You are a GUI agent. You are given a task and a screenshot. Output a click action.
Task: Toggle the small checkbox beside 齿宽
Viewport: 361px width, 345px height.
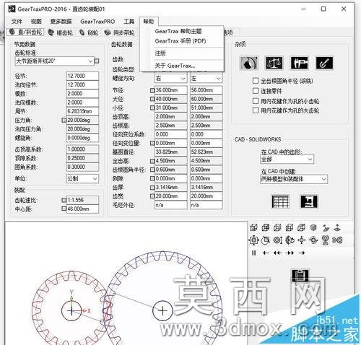tap(152, 196)
